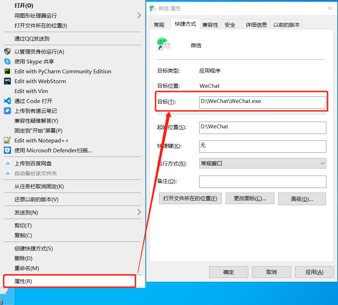338x305 pixels.
Task: Select 上传到有道云笔记
Action: (36, 111)
